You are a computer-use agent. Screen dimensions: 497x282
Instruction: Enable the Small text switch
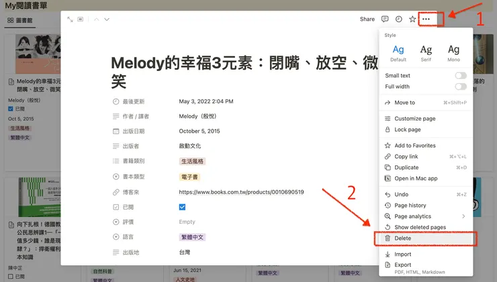pos(461,76)
